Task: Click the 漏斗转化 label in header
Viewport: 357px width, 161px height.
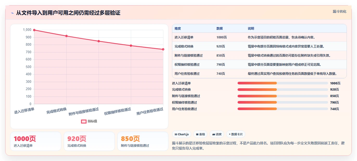Action: (339, 12)
